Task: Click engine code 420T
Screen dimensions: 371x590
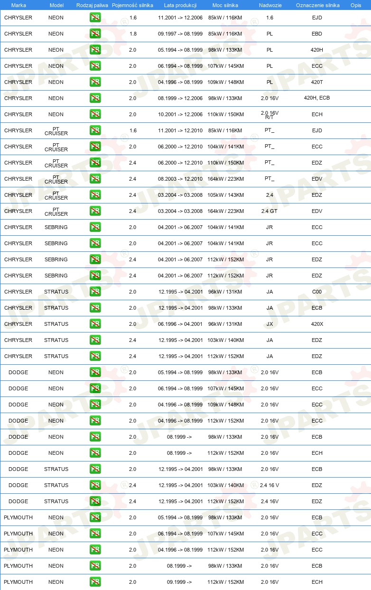Action: click(x=317, y=82)
